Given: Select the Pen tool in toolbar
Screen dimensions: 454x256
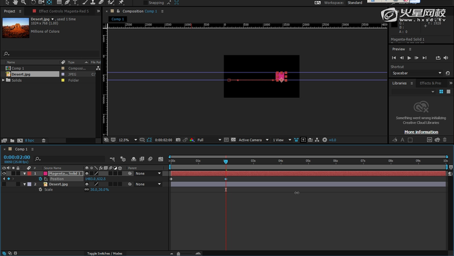Looking at the screenshot, I should (x=67, y=2).
